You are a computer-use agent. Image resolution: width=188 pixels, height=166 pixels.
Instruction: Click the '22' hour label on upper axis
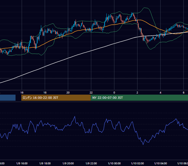pos(91,93)
